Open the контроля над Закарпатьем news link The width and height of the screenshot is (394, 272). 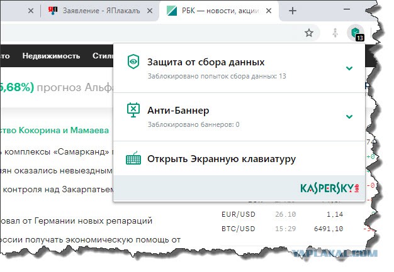(x=57, y=189)
